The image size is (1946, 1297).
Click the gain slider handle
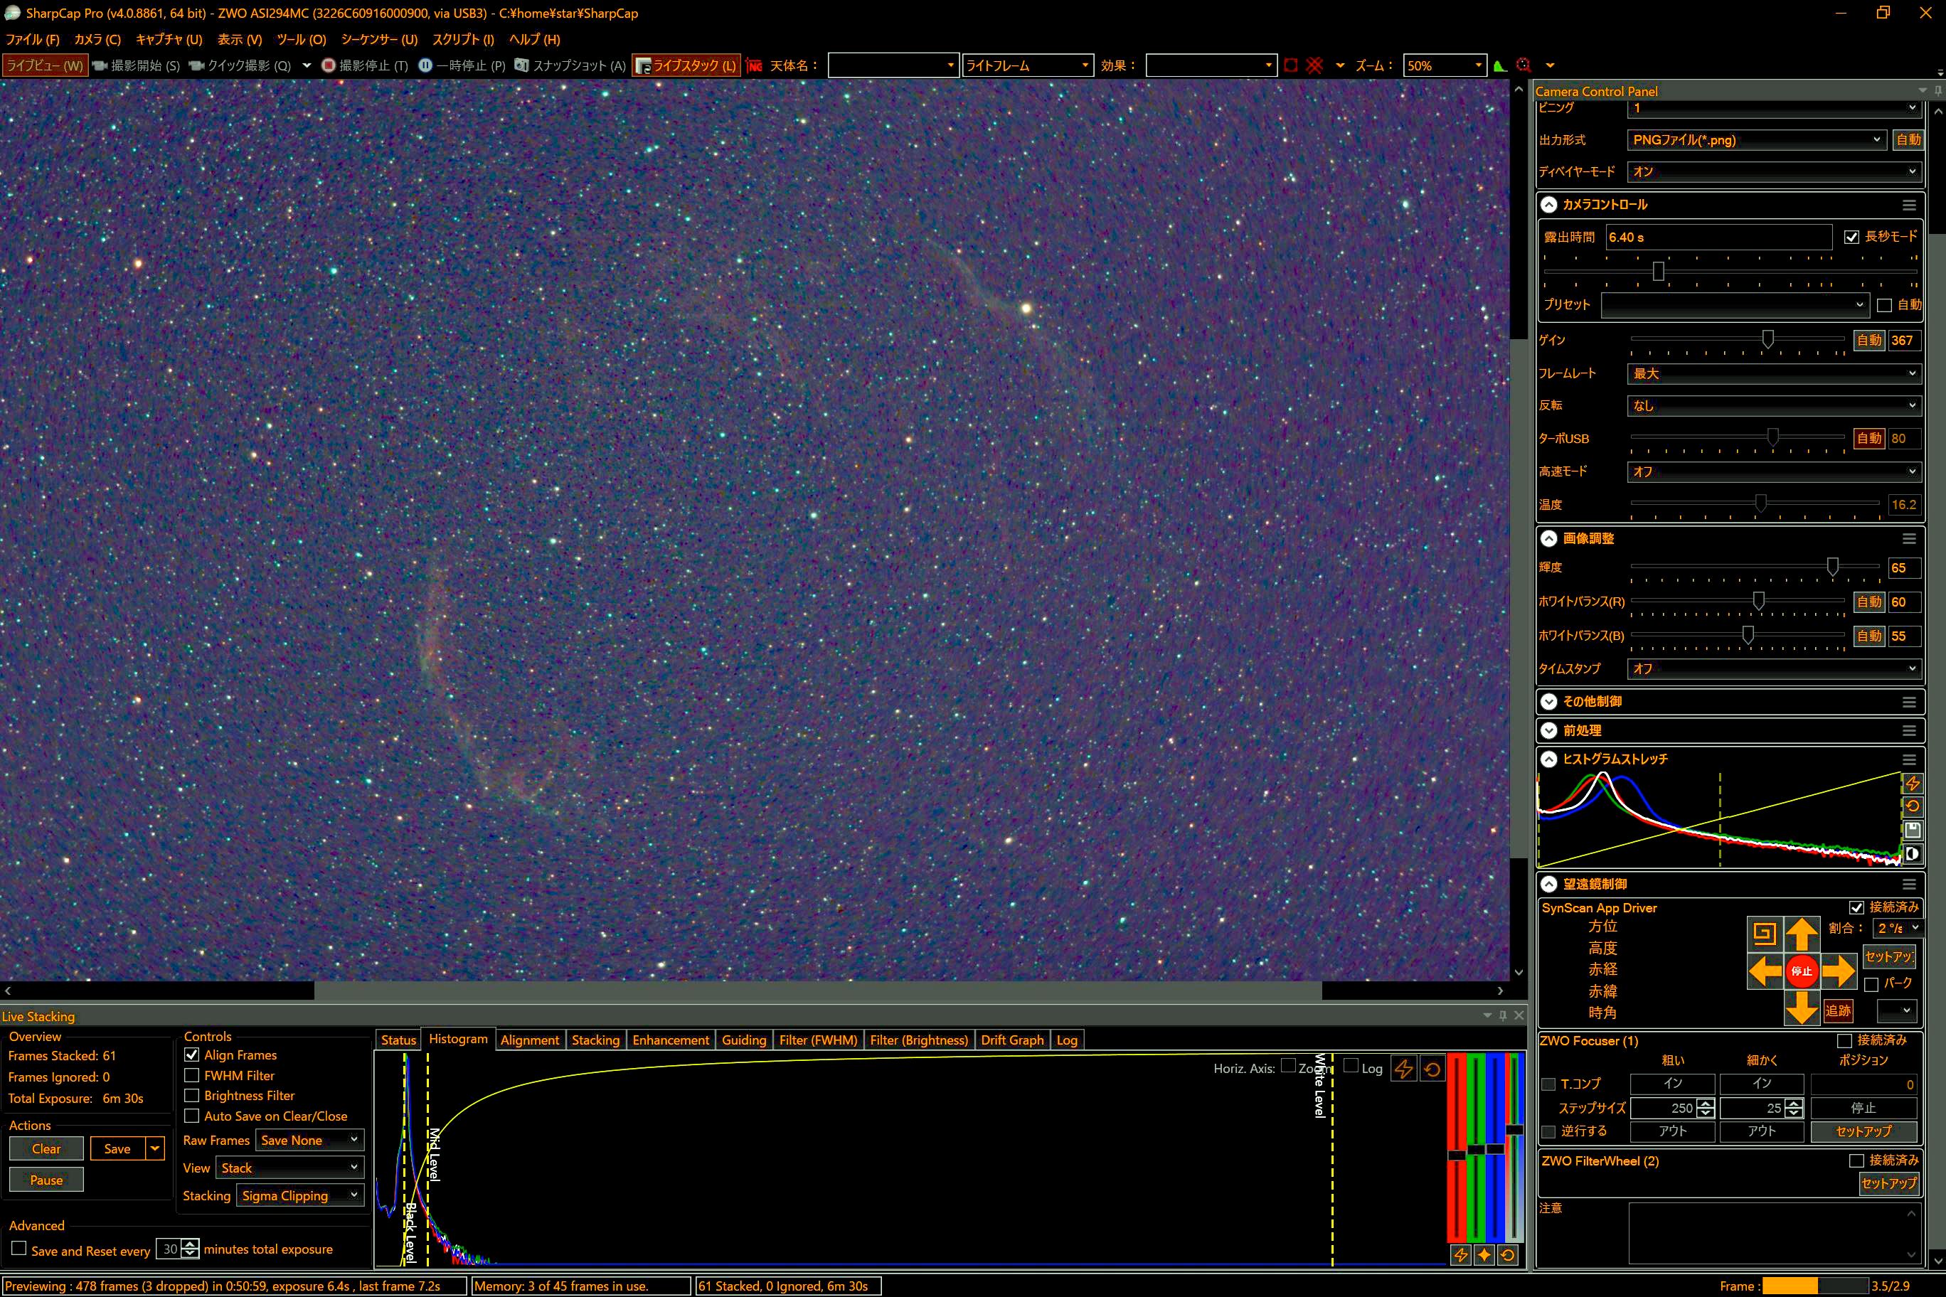[1767, 339]
